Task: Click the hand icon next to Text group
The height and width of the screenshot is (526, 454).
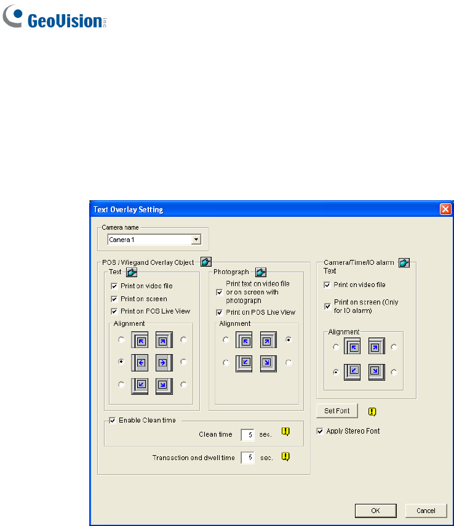Action: tap(132, 272)
